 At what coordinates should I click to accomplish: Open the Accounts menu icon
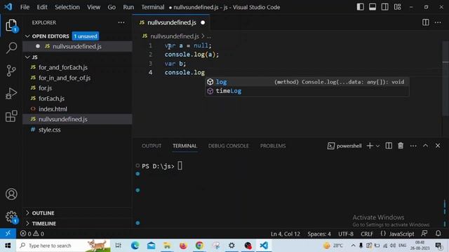(x=11, y=194)
